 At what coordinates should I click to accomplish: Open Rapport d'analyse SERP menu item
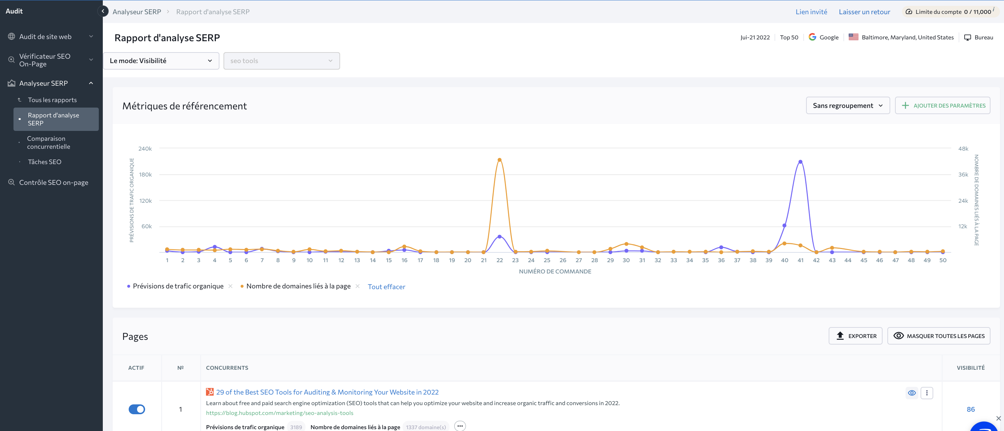pos(53,119)
